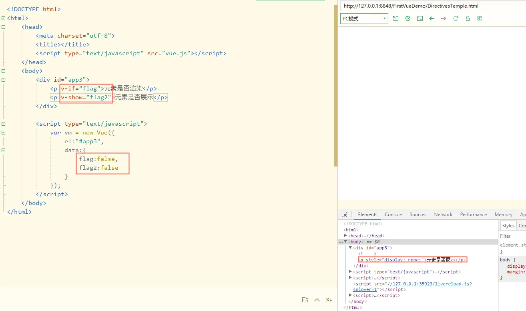Activate the devtools element inspector picker icon
Image resolution: width=526 pixels, height=311 pixels.
click(x=344, y=215)
